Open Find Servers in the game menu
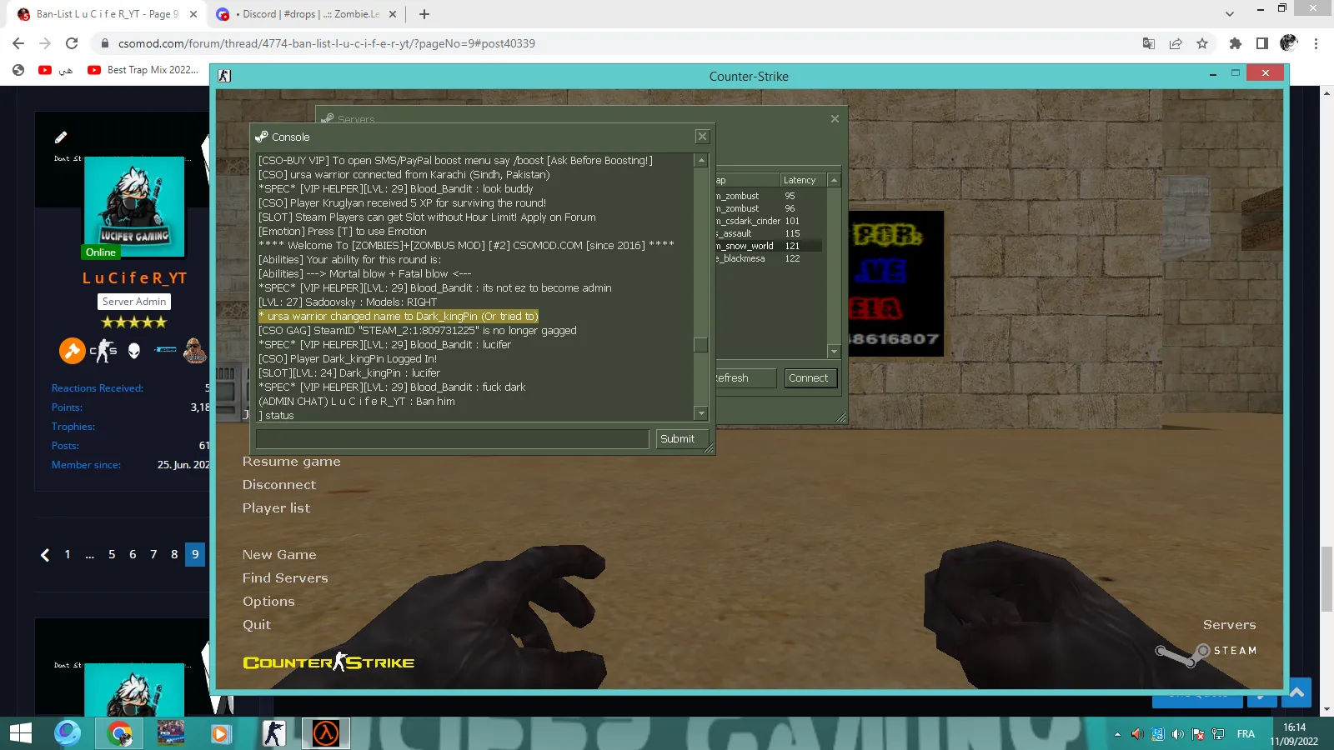 point(285,578)
